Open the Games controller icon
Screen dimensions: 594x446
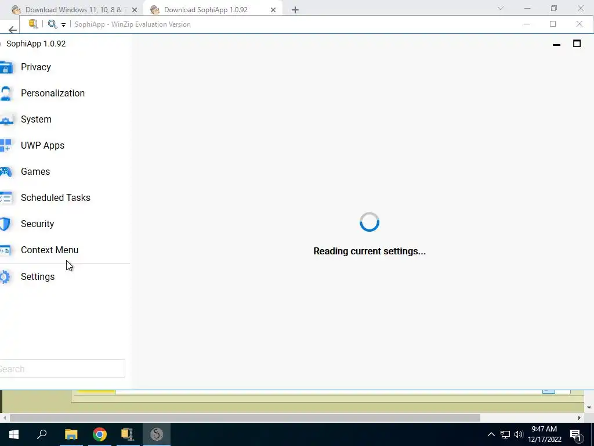click(6, 172)
